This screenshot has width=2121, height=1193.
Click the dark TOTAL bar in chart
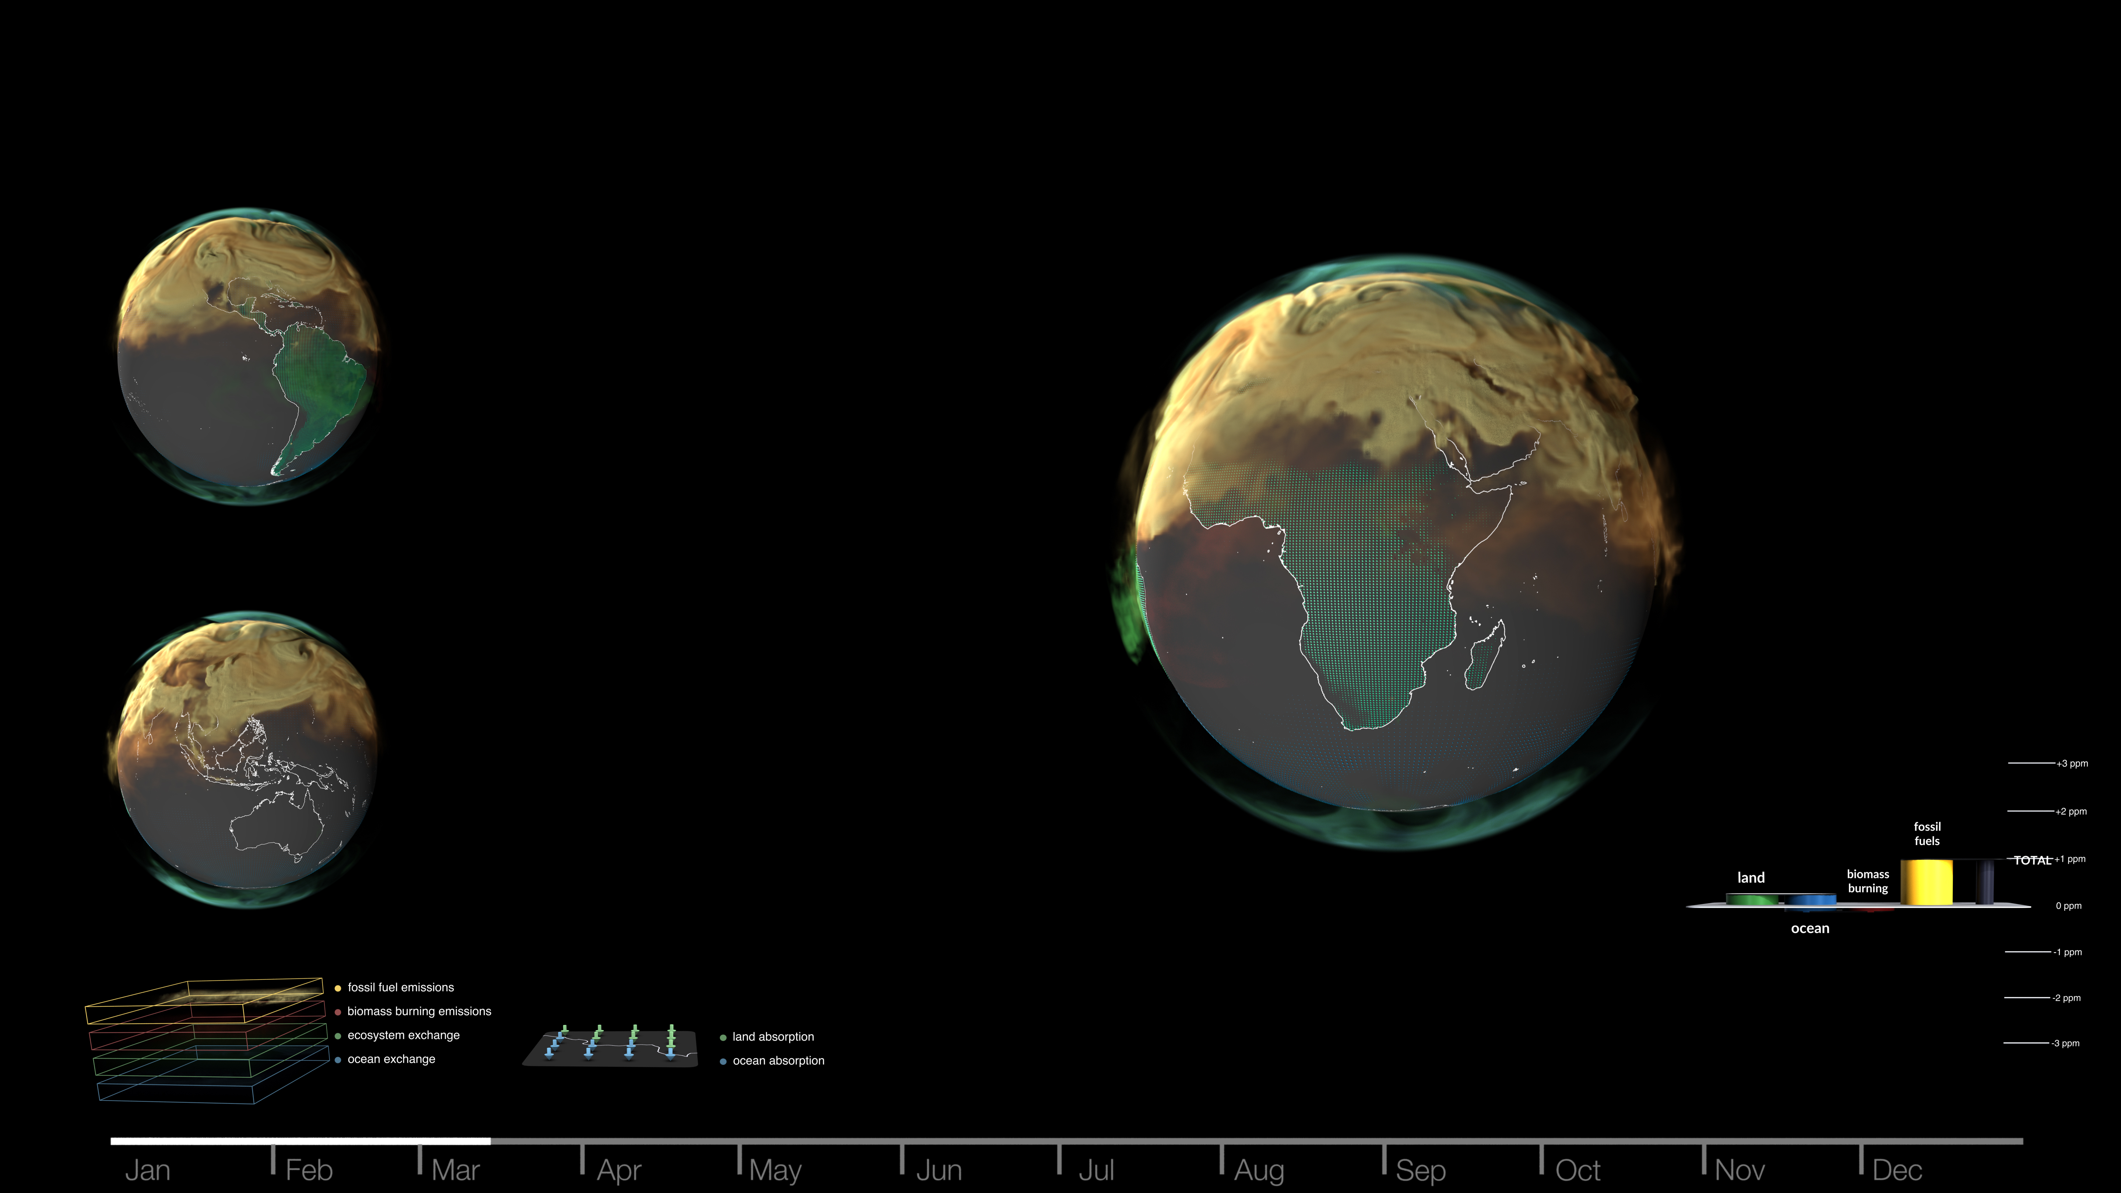coord(1985,882)
